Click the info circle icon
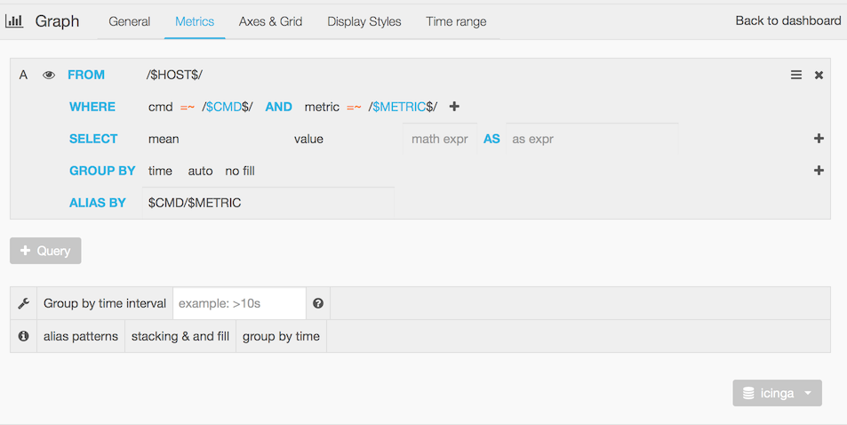847x425 pixels. (x=23, y=337)
